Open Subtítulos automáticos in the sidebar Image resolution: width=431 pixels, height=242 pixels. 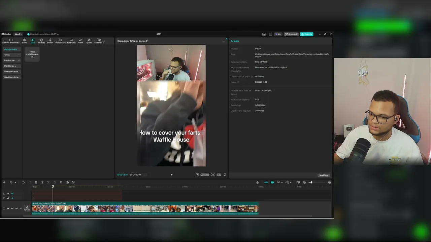pyautogui.click(x=12, y=72)
